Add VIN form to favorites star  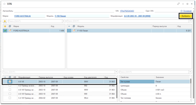click(x=4, y=4)
